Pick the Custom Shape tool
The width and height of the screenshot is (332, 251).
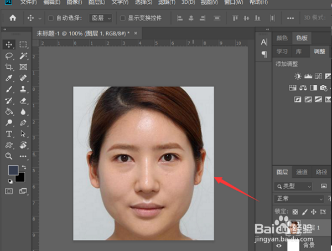[x=9, y=145]
